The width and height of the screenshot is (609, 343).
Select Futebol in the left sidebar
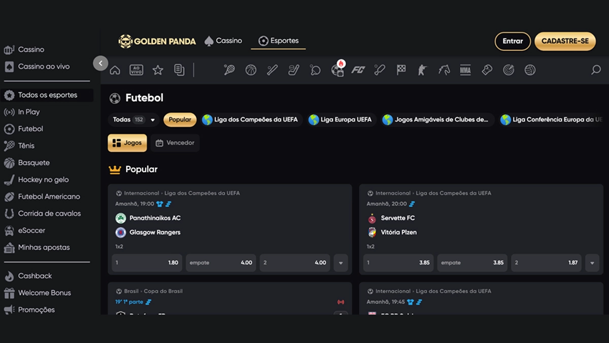coord(30,129)
